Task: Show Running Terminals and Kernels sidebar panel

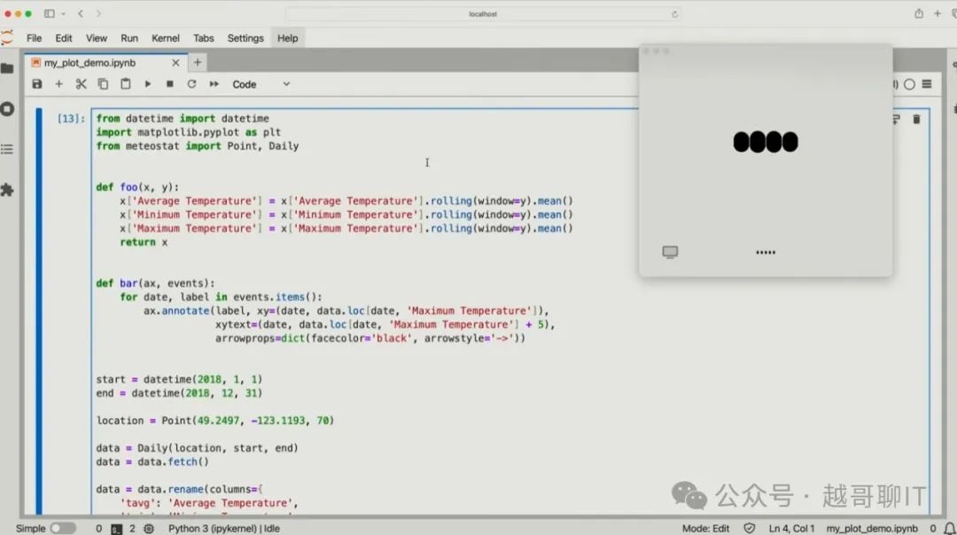Action: tap(7, 109)
